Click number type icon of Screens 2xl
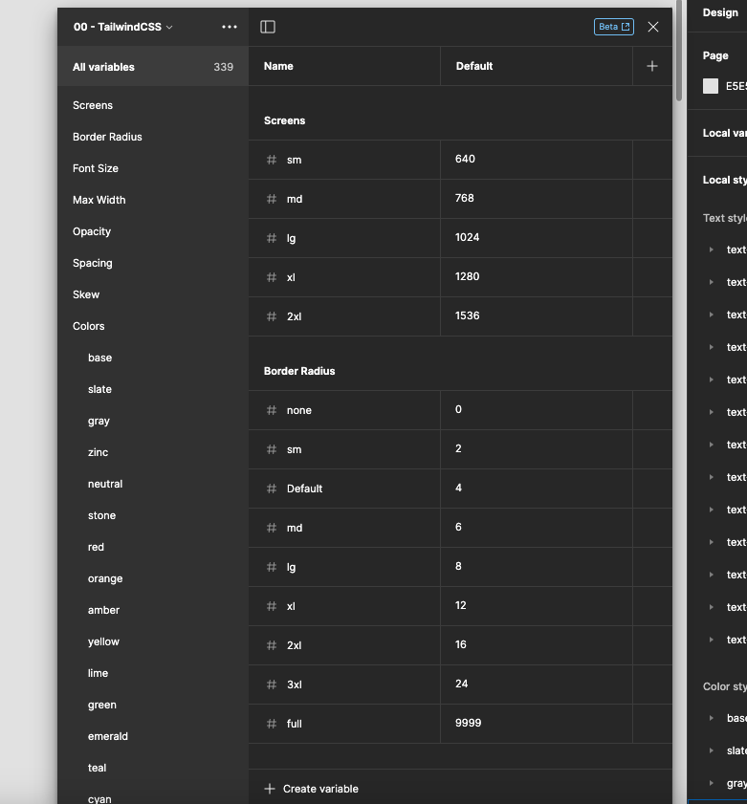The image size is (747, 804). click(272, 316)
